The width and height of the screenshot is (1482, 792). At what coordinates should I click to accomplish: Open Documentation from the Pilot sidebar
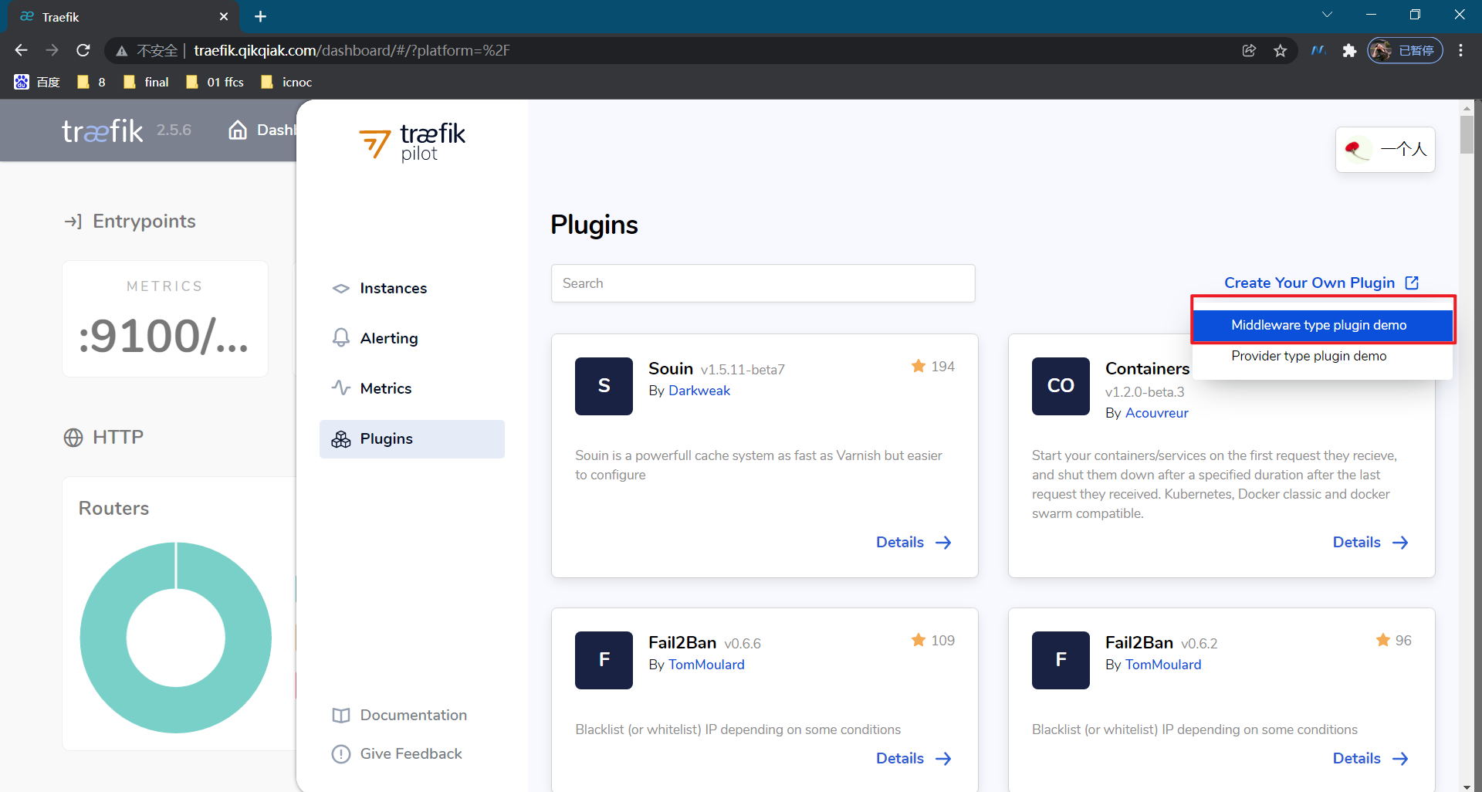coord(413,715)
